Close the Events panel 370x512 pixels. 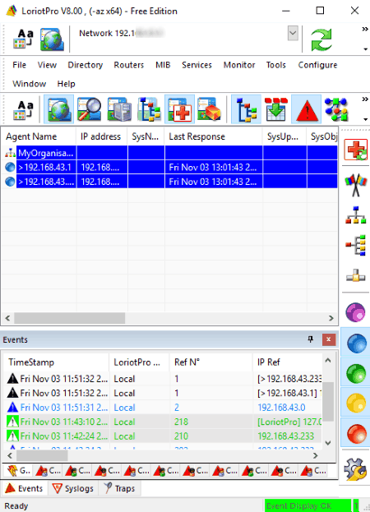pos(328,339)
